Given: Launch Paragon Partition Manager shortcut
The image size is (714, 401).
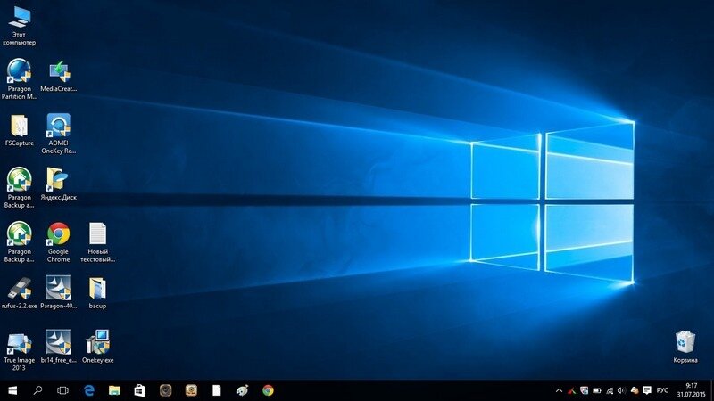Looking at the screenshot, I should pos(19,79).
